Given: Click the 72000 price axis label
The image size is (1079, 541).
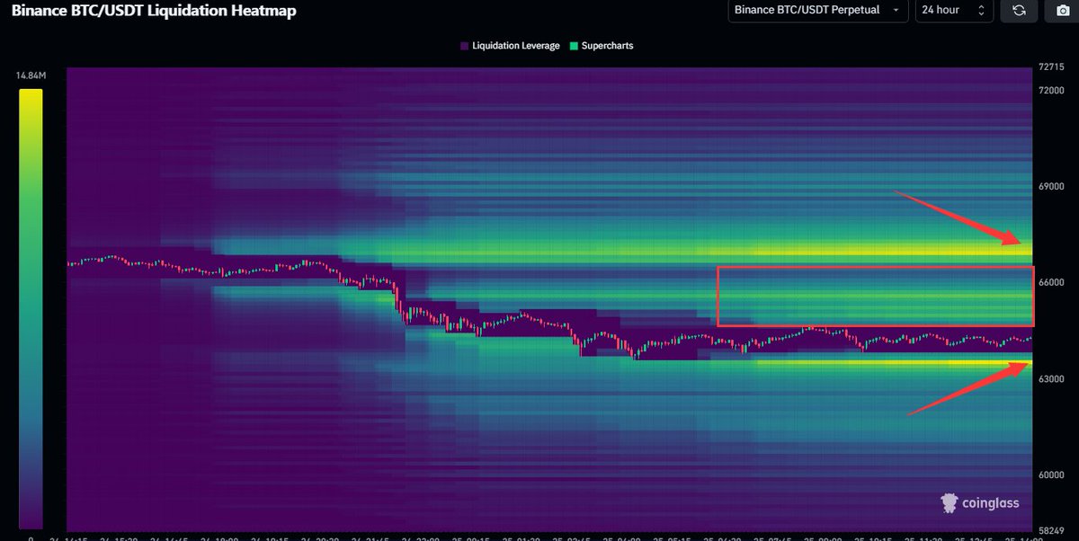Looking at the screenshot, I should [1052, 91].
